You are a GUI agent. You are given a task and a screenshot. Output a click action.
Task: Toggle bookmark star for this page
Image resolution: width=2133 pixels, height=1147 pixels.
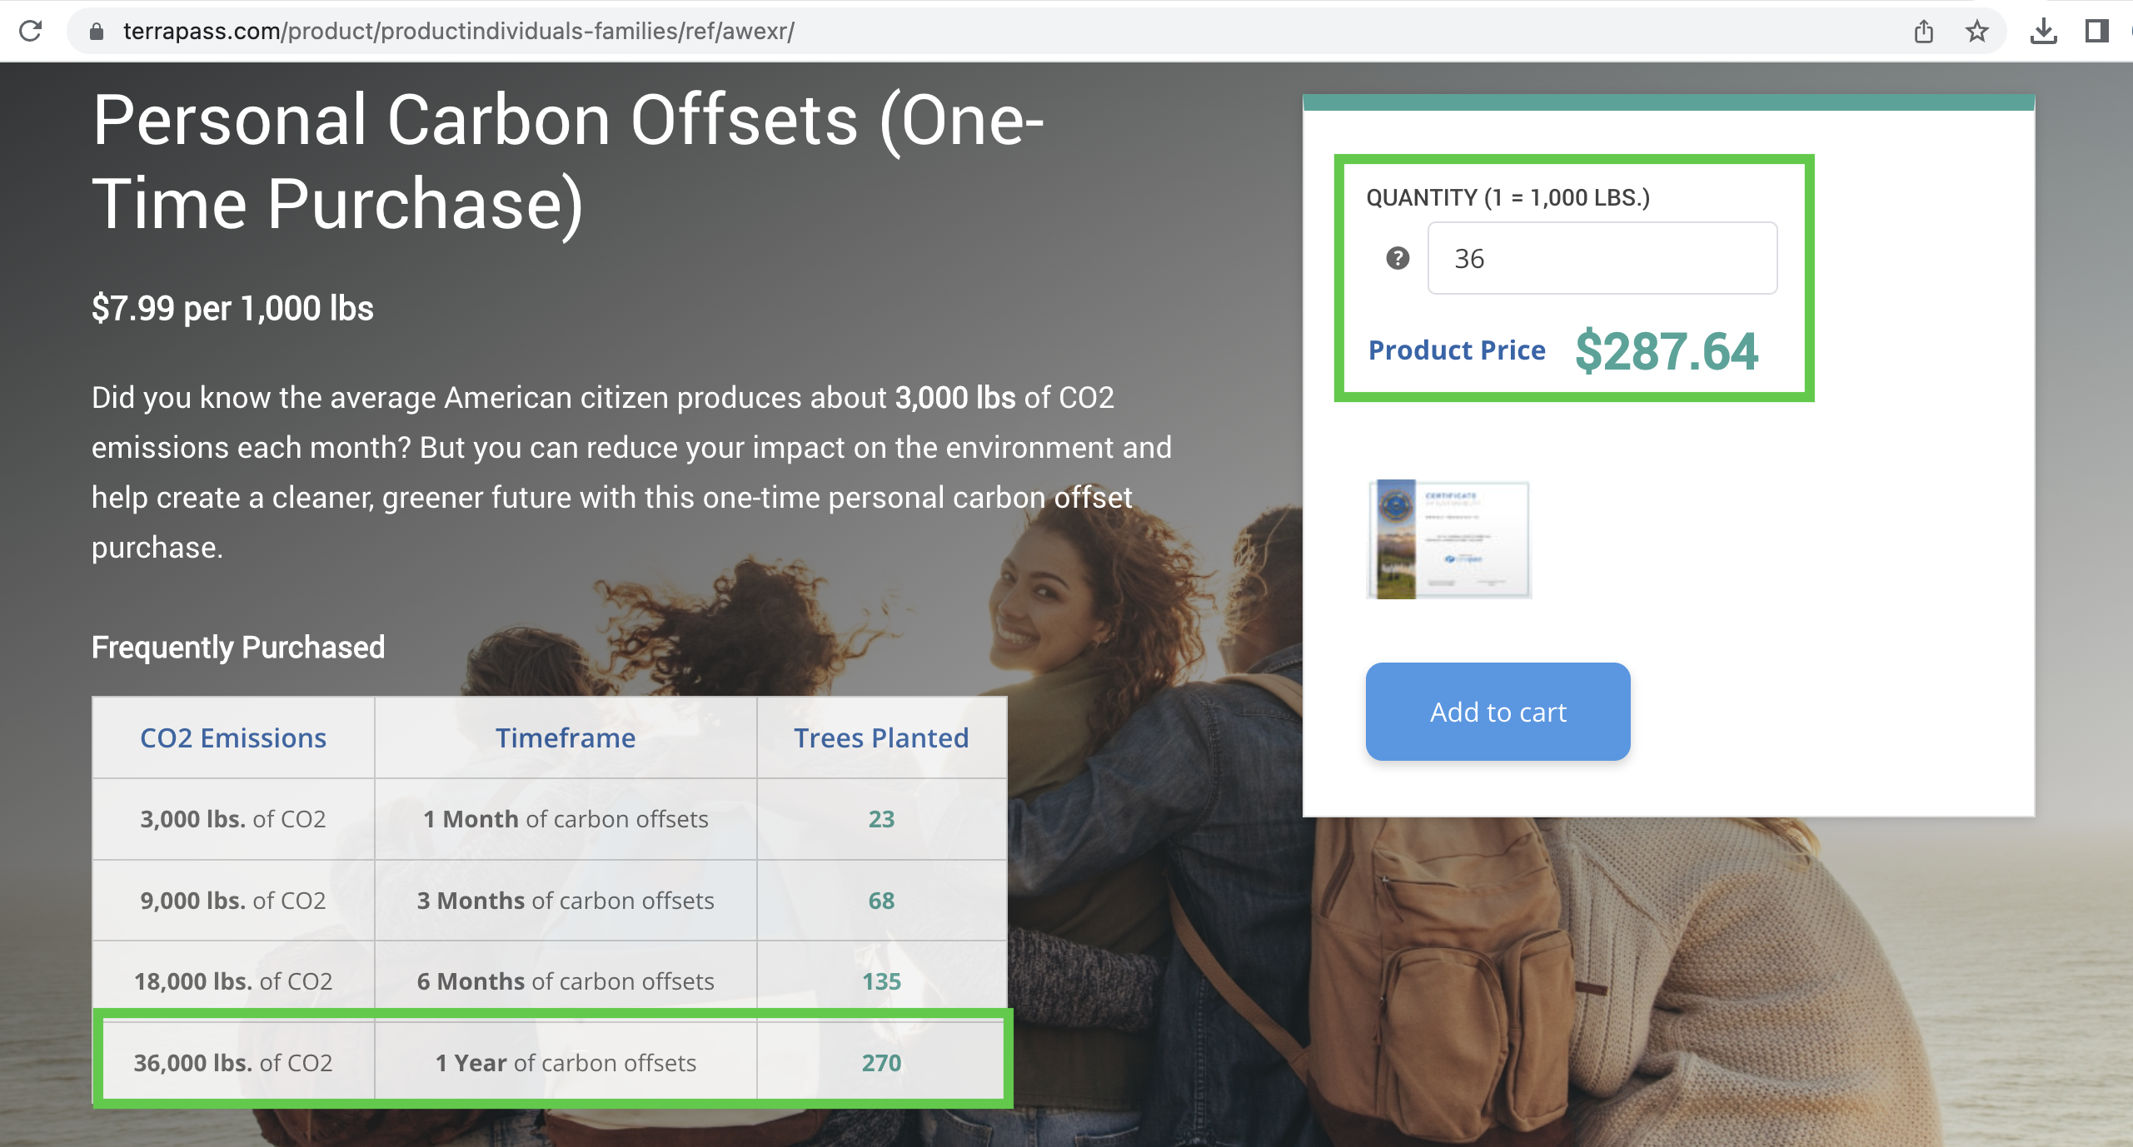(1976, 32)
